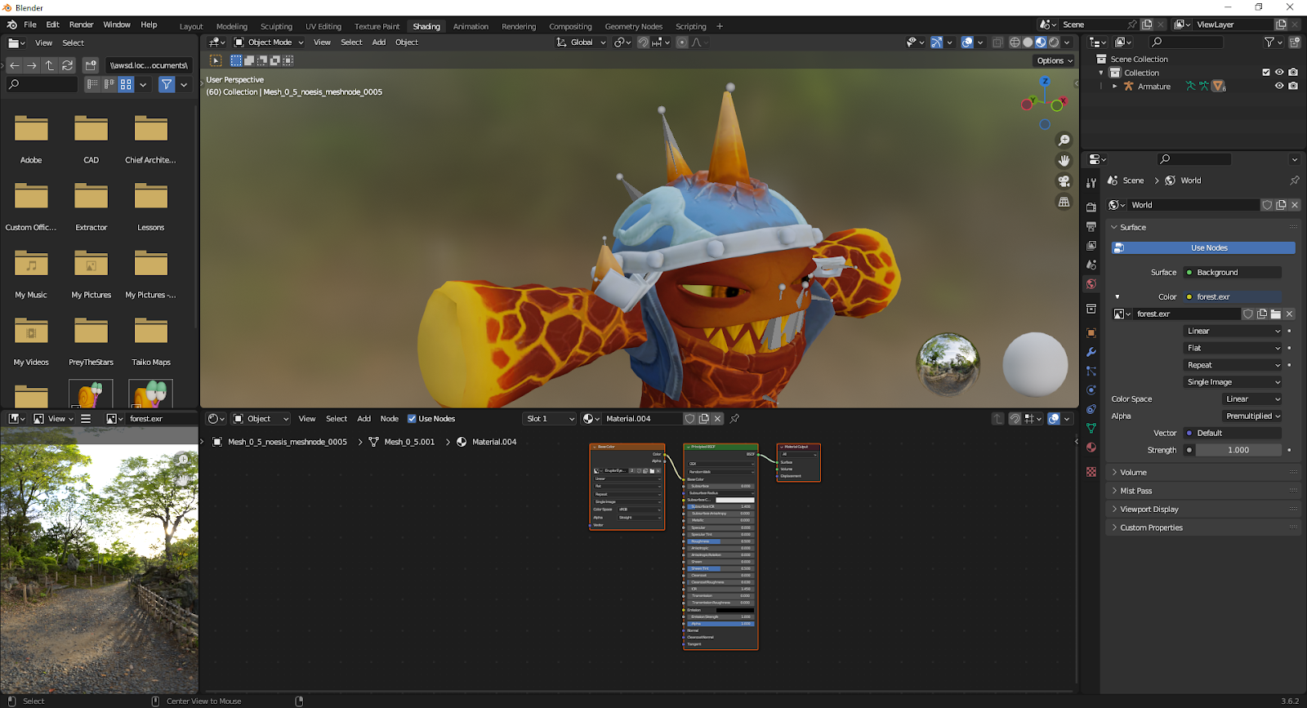Image resolution: width=1307 pixels, height=708 pixels.
Task: Toggle Use Nodes checkbox in node editor
Action: pos(412,419)
